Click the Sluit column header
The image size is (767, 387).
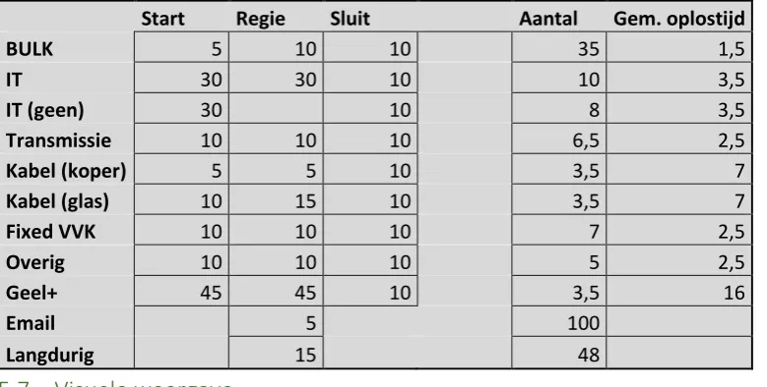tap(350, 19)
